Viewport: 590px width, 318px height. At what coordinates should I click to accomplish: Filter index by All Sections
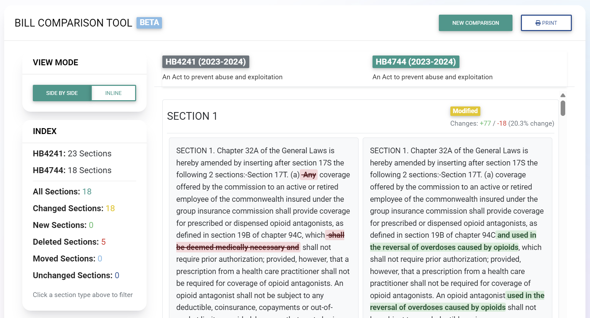[x=62, y=192]
